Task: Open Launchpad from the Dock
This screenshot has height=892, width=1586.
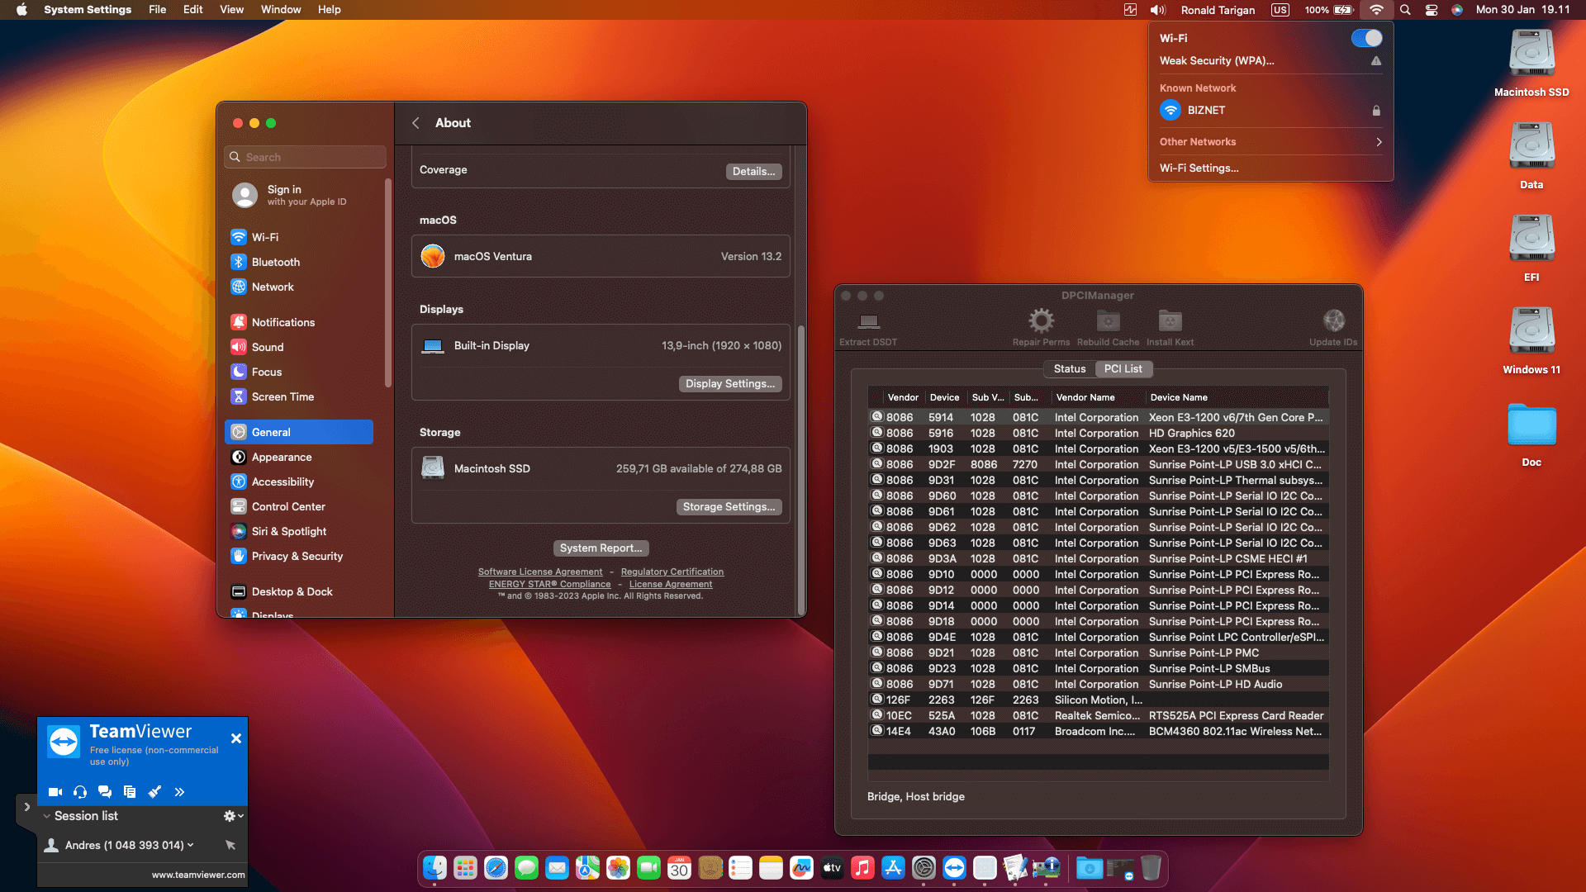Action: pyautogui.click(x=465, y=868)
